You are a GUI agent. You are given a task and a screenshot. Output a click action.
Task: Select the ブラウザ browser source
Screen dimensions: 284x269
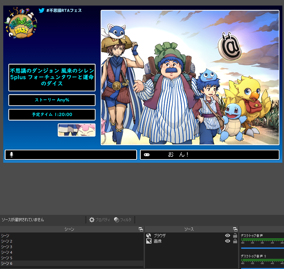pos(192,235)
